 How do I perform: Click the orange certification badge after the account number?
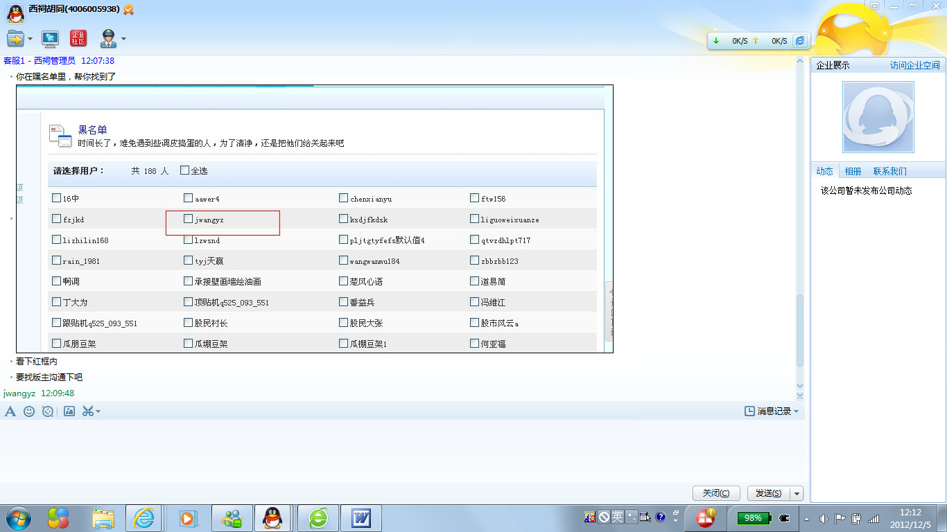(x=128, y=10)
